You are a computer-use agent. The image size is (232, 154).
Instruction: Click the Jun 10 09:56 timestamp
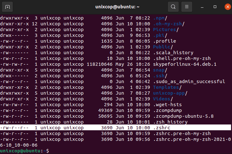pos(133,139)
